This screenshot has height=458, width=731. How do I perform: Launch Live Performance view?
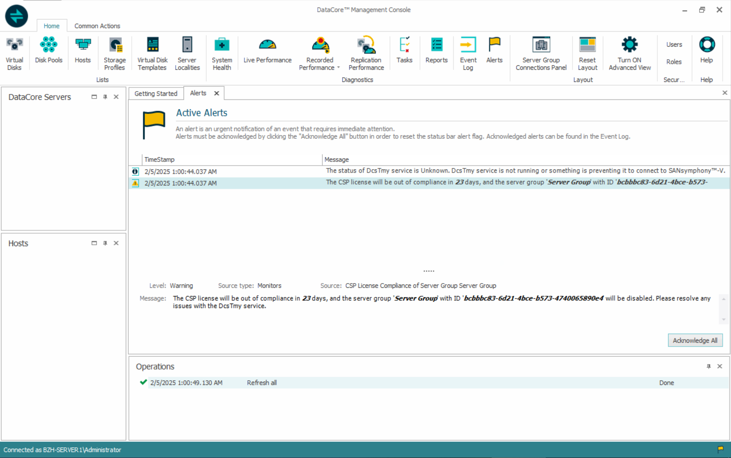(x=268, y=50)
